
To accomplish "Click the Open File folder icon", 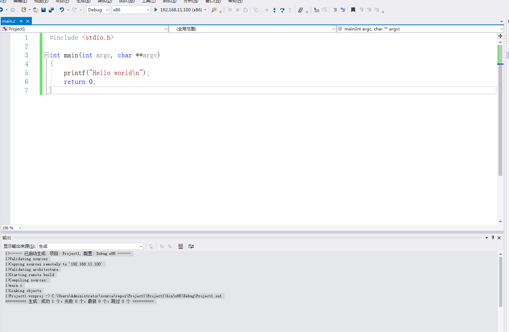I will click(35, 10).
